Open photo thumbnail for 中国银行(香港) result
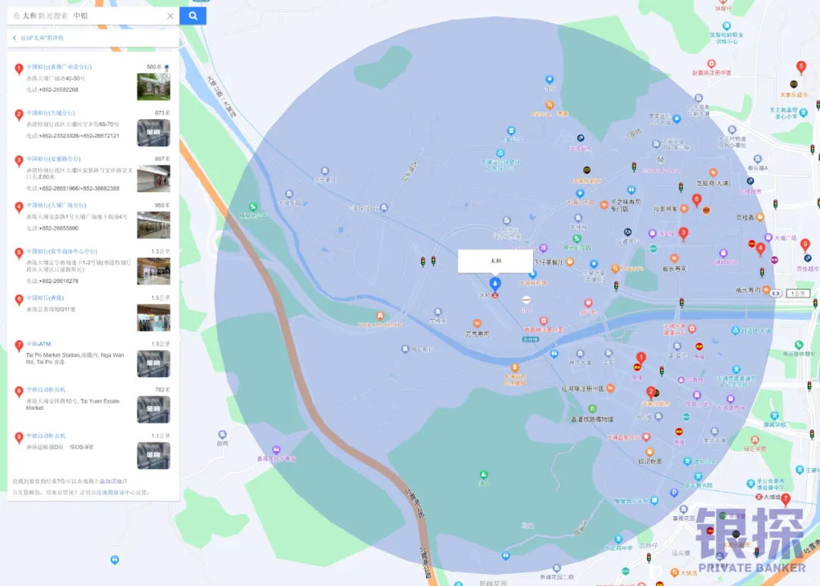Image resolution: width=820 pixels, height=586 pixels. click(x=153, y=317)
